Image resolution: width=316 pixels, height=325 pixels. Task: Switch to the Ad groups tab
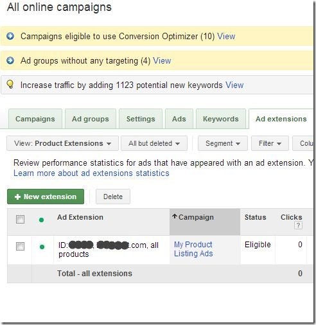click(x=91, y=119)
